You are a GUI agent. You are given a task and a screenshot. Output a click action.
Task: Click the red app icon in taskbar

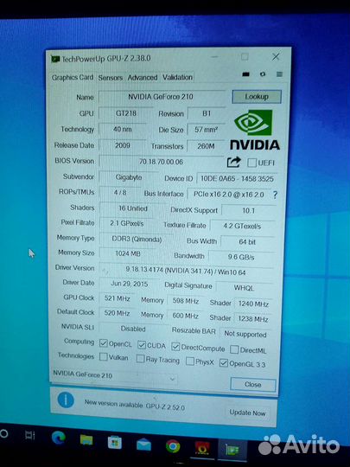pos(202,448)
